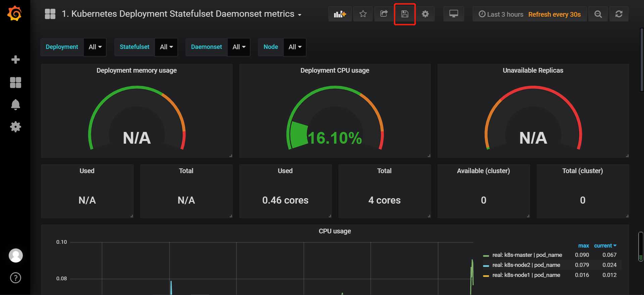Open Unavailable Replicas panel title menu
This screenshot has height=295, width=644.
click(x=533, y=70)
